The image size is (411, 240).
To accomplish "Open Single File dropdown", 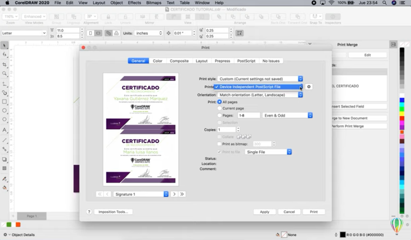I will (268, 152).
